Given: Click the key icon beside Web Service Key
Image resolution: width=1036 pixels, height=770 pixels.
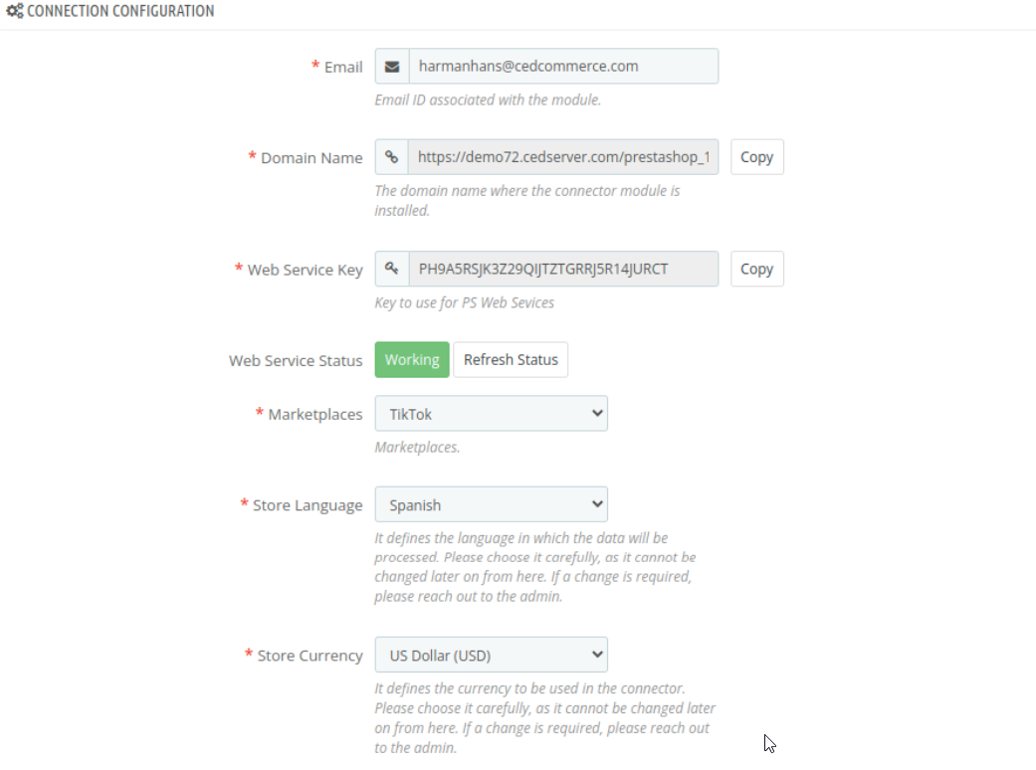Looking at the screenshot, I should click(392, 269).
